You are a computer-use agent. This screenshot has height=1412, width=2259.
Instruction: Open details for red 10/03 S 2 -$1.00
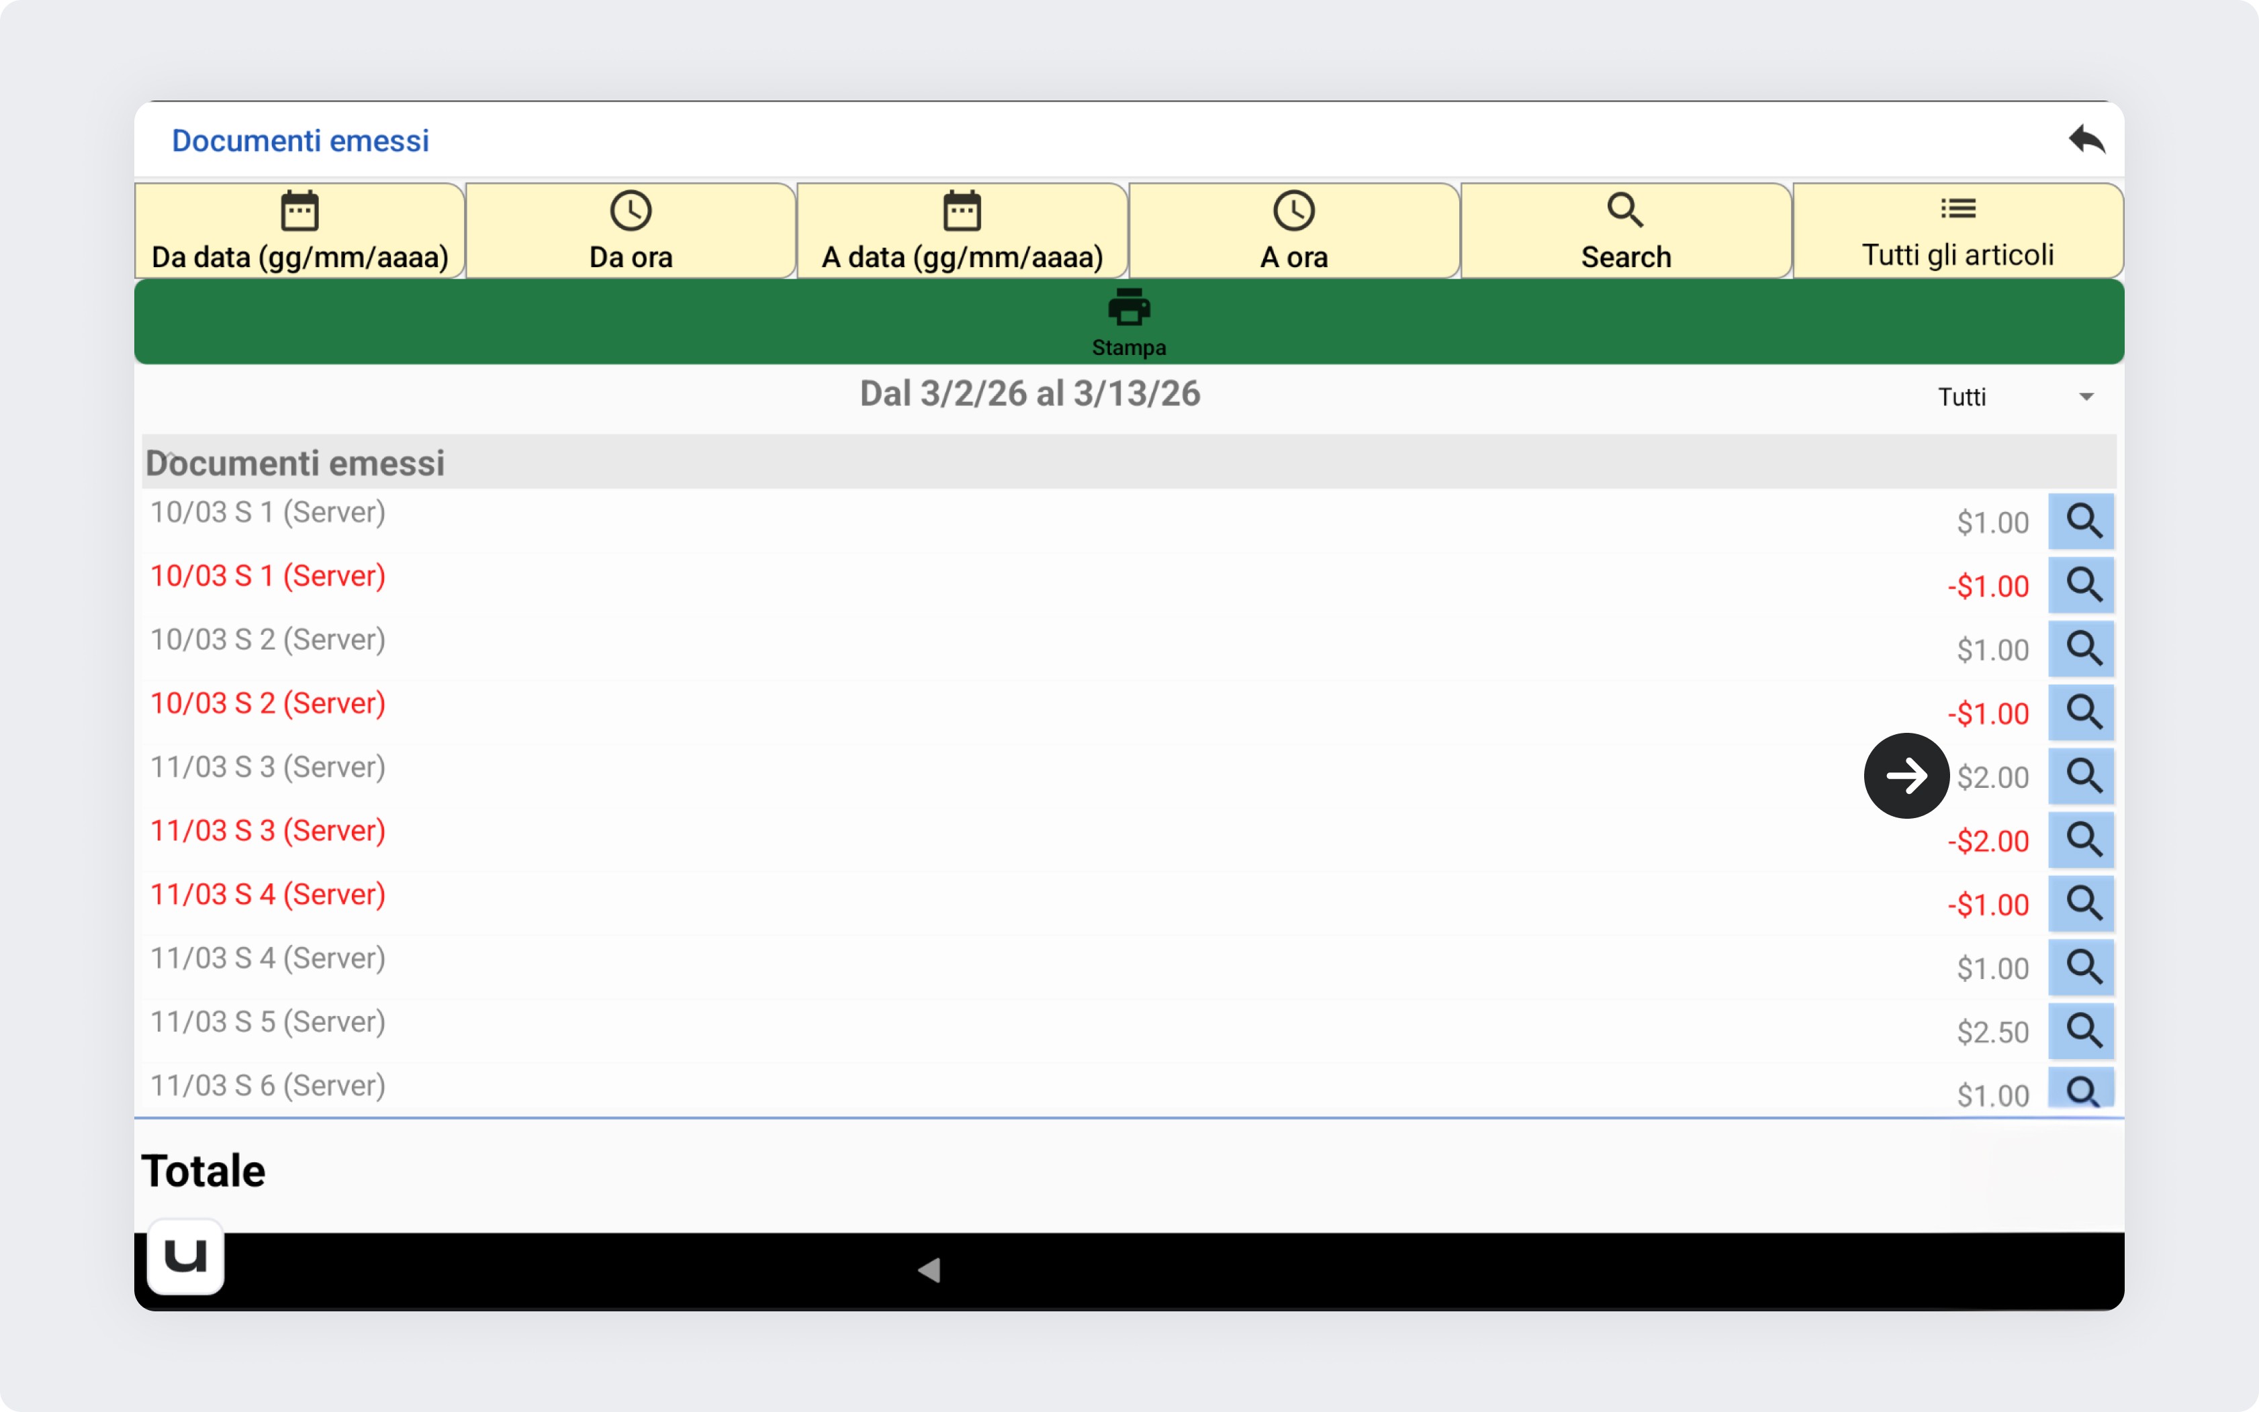(2080, 711)
